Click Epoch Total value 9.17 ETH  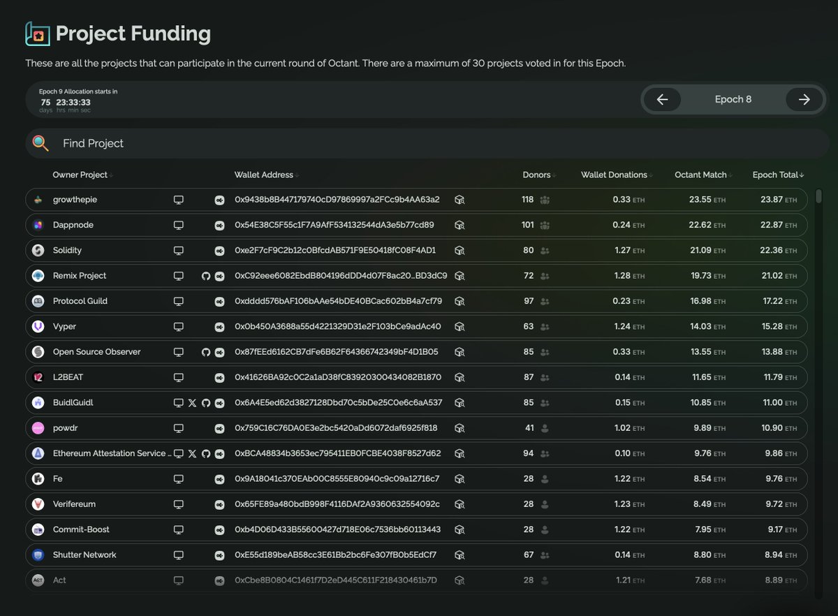782,529
